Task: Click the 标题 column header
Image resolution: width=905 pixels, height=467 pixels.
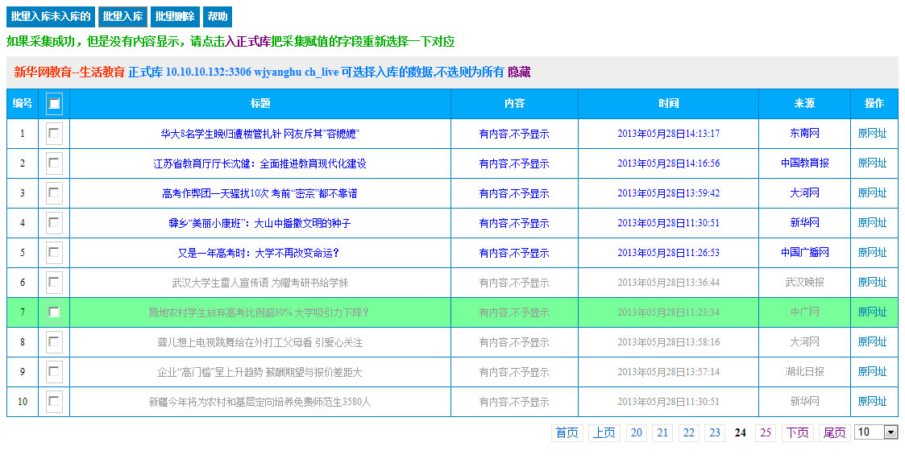Action: [x=259, y=103]
